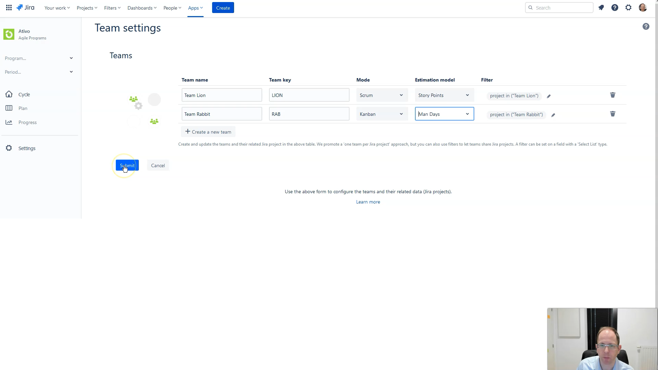Click Create a new team
The height and width of the screenshot is (370, 658).
[208, 132]
